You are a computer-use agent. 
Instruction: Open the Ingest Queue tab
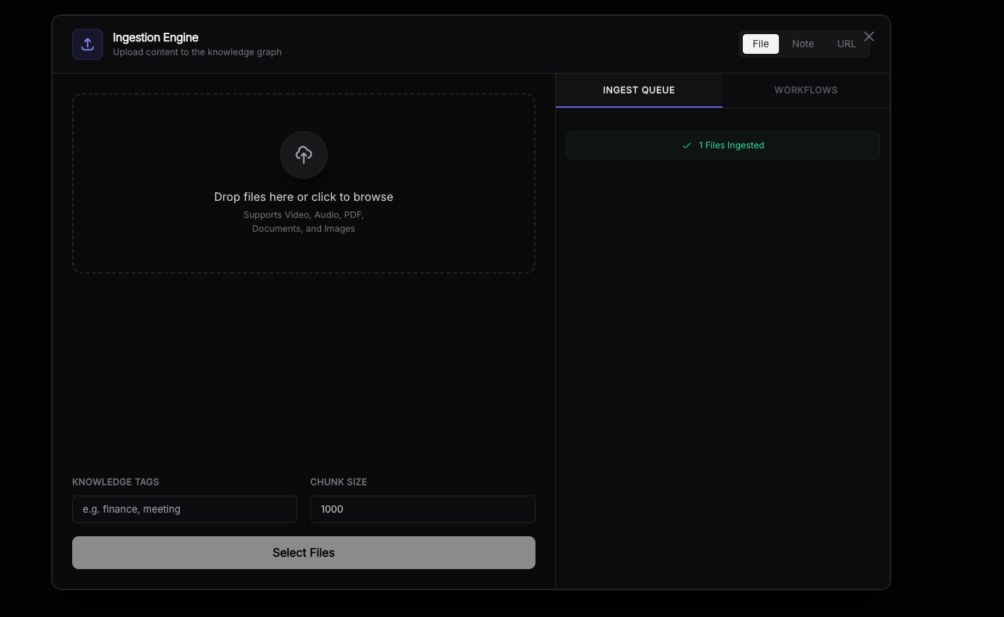pyautogui.click(x=638, y=91)
